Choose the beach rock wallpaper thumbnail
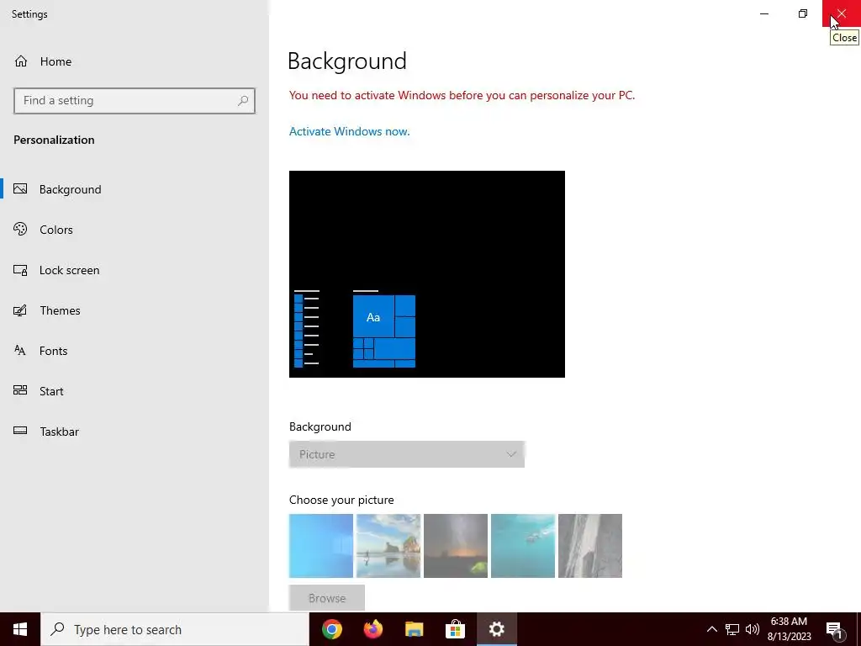Image resolution: width=861 pixels, height=646 pixels. click(388, 546)
